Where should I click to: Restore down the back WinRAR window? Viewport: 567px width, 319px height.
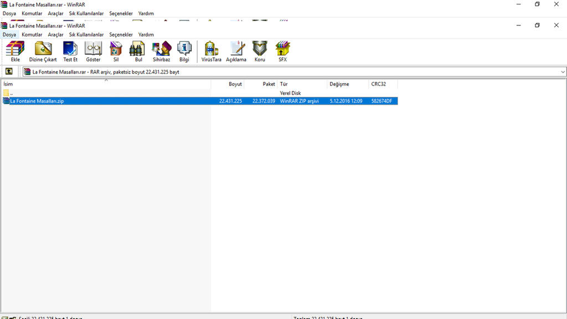coord(537,4)
